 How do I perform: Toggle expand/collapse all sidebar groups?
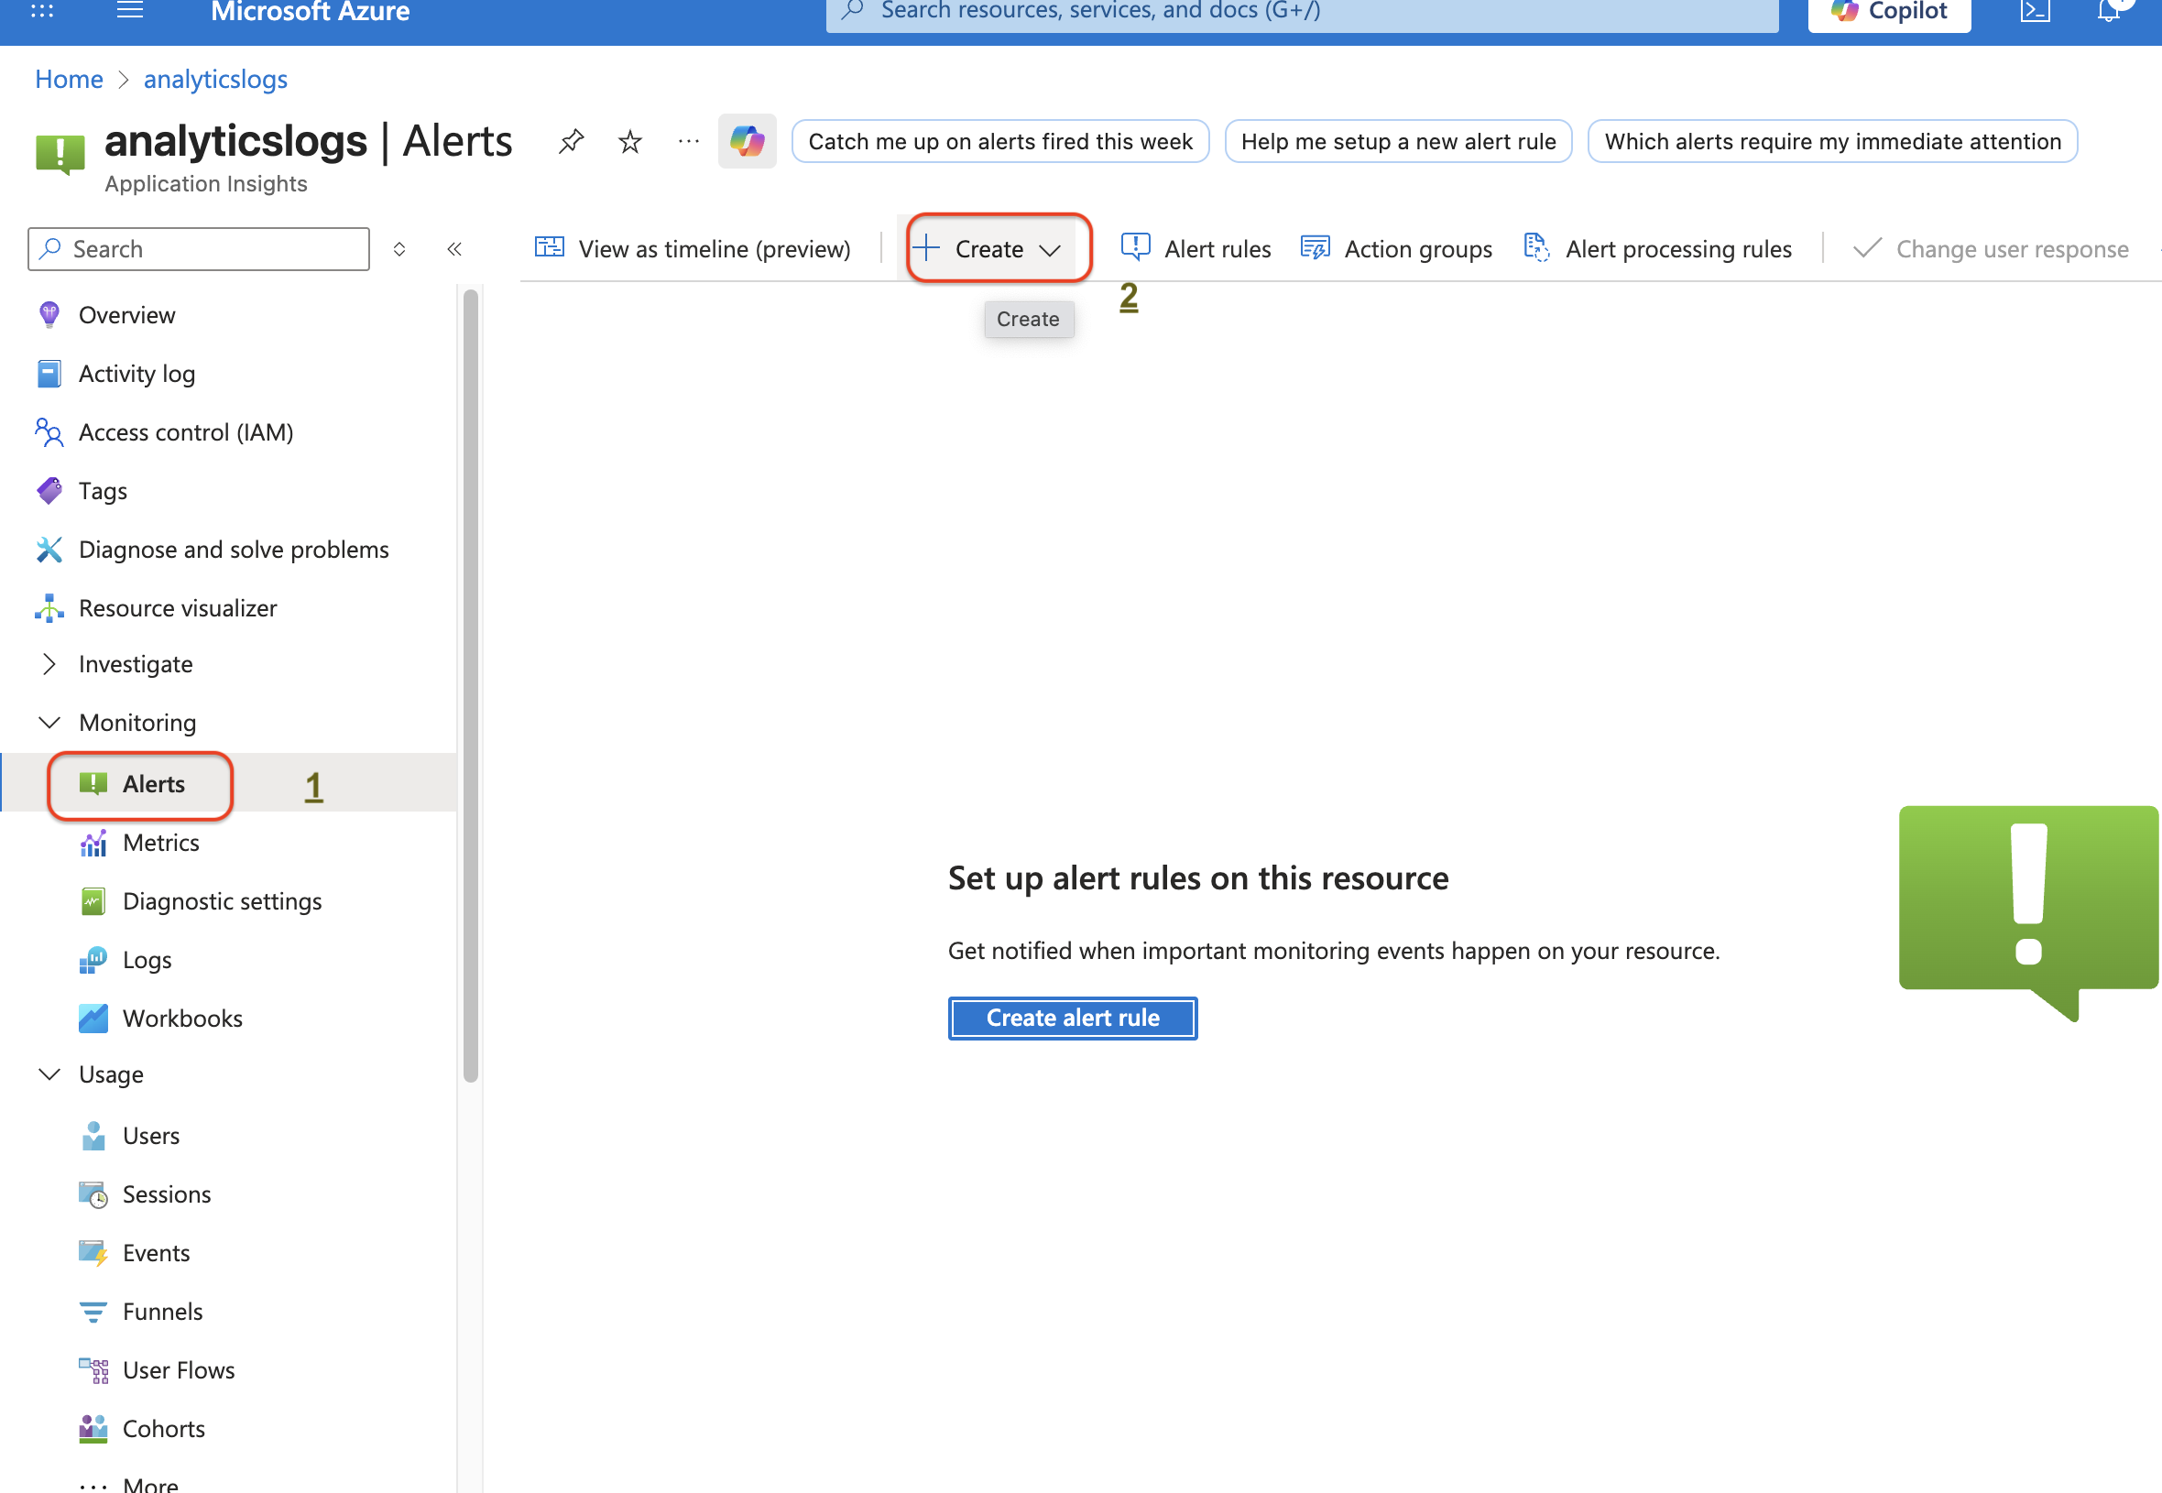coord(399,249)
